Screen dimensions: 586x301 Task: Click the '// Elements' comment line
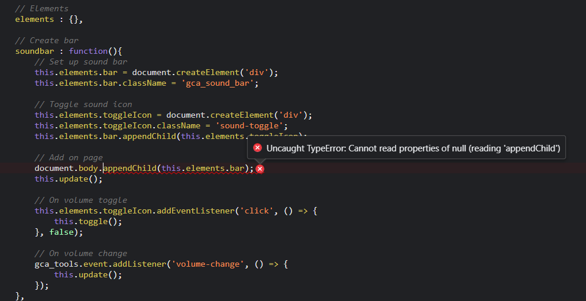42,9
